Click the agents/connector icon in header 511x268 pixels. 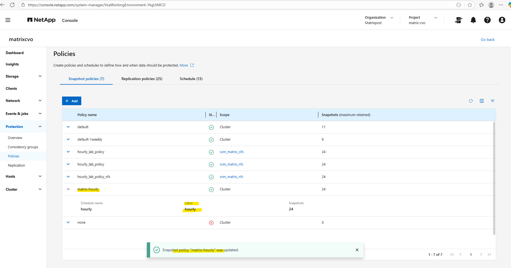(458, 20)
